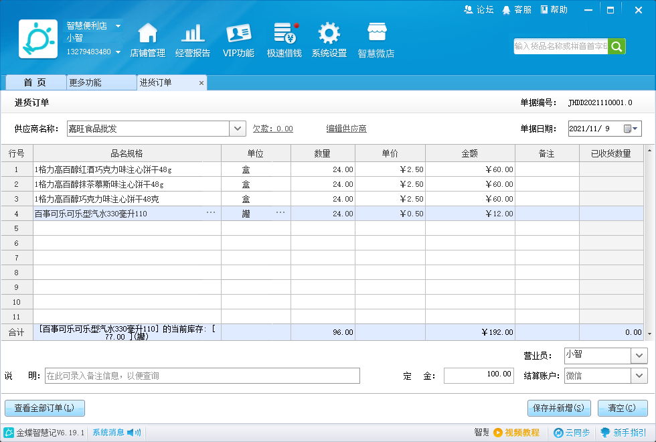Viewport: 656px width, 442px height.
Task: Open 新手指引 guide
Action: point(623,433)
